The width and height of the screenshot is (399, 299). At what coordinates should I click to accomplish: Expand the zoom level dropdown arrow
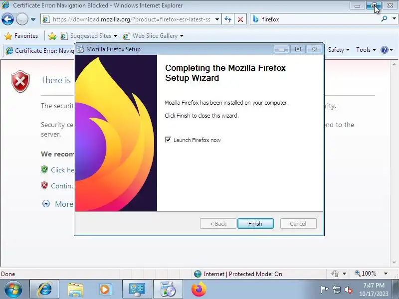[386, 274]
